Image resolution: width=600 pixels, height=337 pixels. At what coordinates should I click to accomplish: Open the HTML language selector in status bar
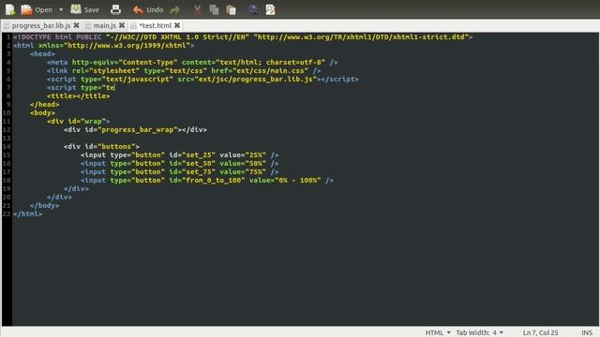(x=438, y=332)
